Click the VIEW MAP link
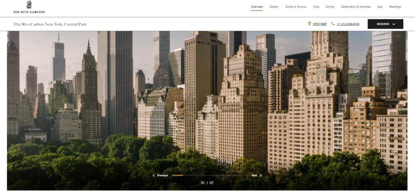 (x=319, y=24)
